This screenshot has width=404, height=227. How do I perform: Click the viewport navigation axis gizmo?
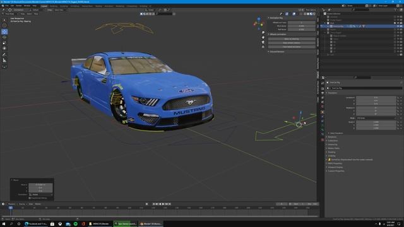point(259,23)
